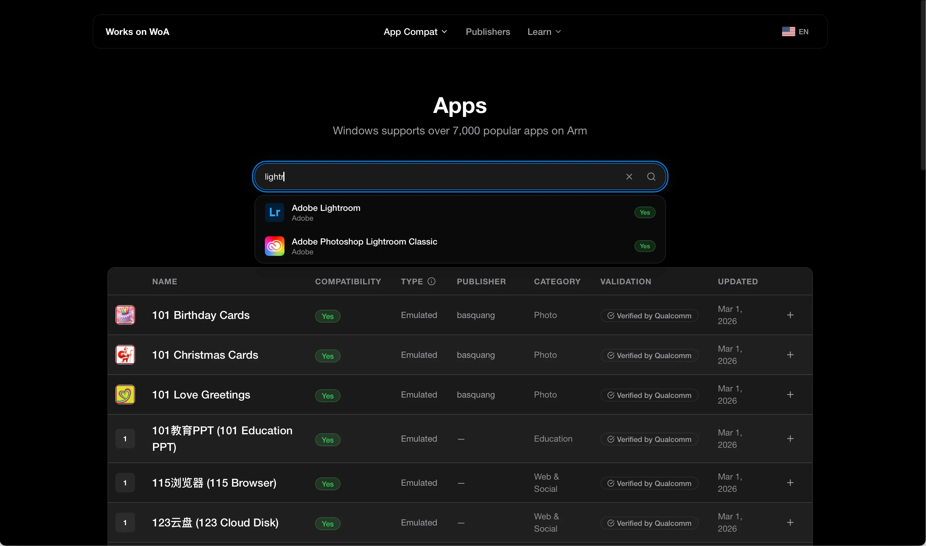Expand the 101 Education PPT row
Viewport: 926px width, 546px height.
coord(790,439)
